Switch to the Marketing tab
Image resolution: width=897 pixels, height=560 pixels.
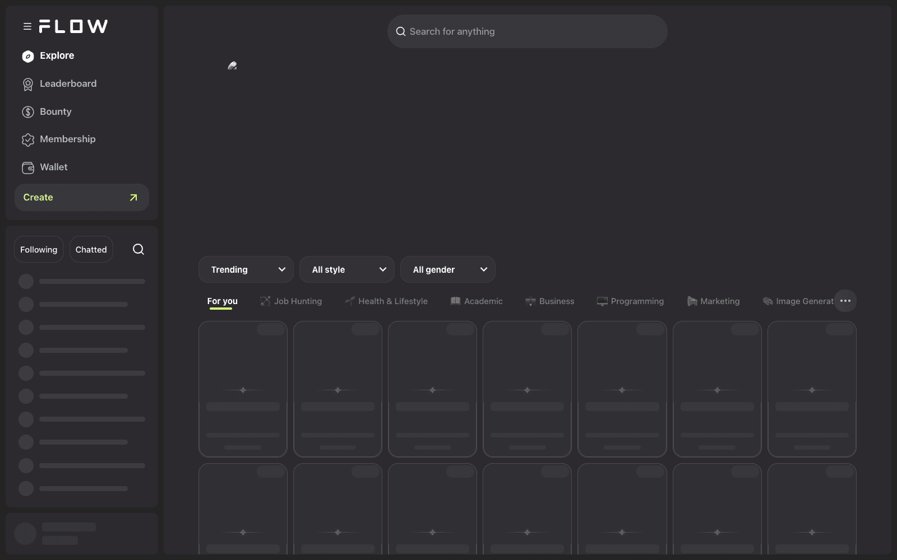(714, 301)
